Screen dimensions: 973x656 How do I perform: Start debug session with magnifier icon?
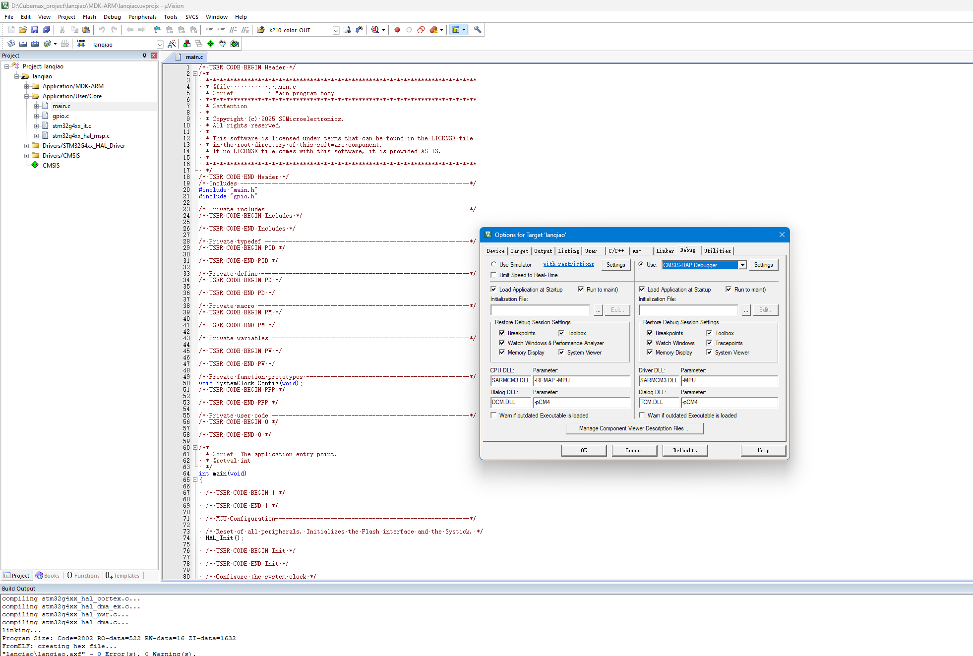[375, 30]
